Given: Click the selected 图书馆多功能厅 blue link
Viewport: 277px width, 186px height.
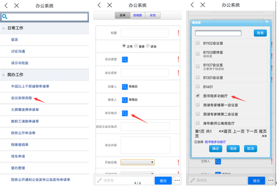Looking at the screenshot, I should pos(215,142).
